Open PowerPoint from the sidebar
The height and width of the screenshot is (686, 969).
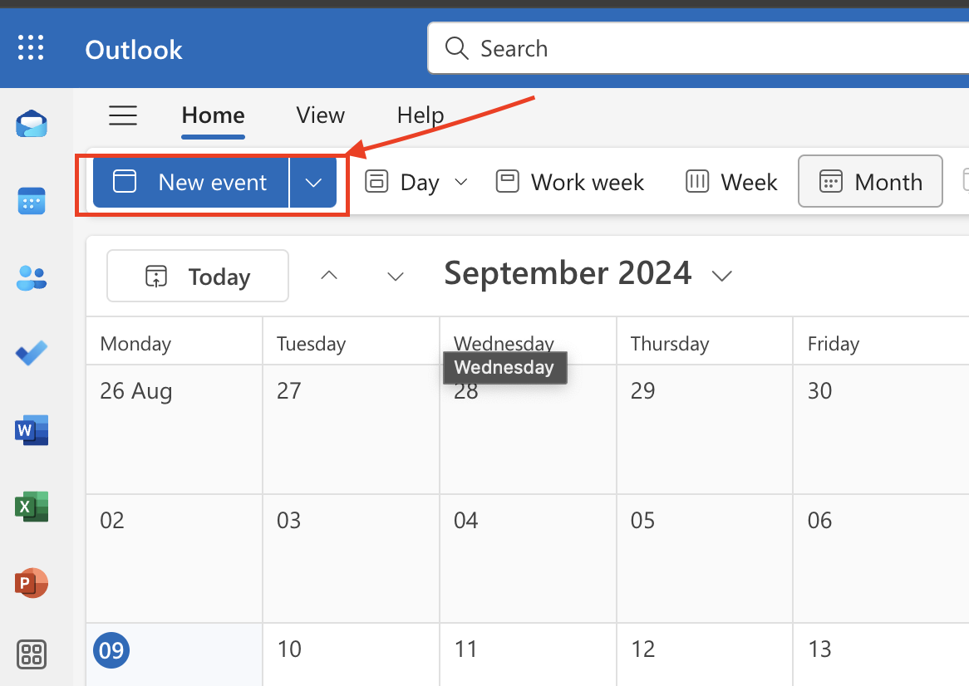click(31, 583)
